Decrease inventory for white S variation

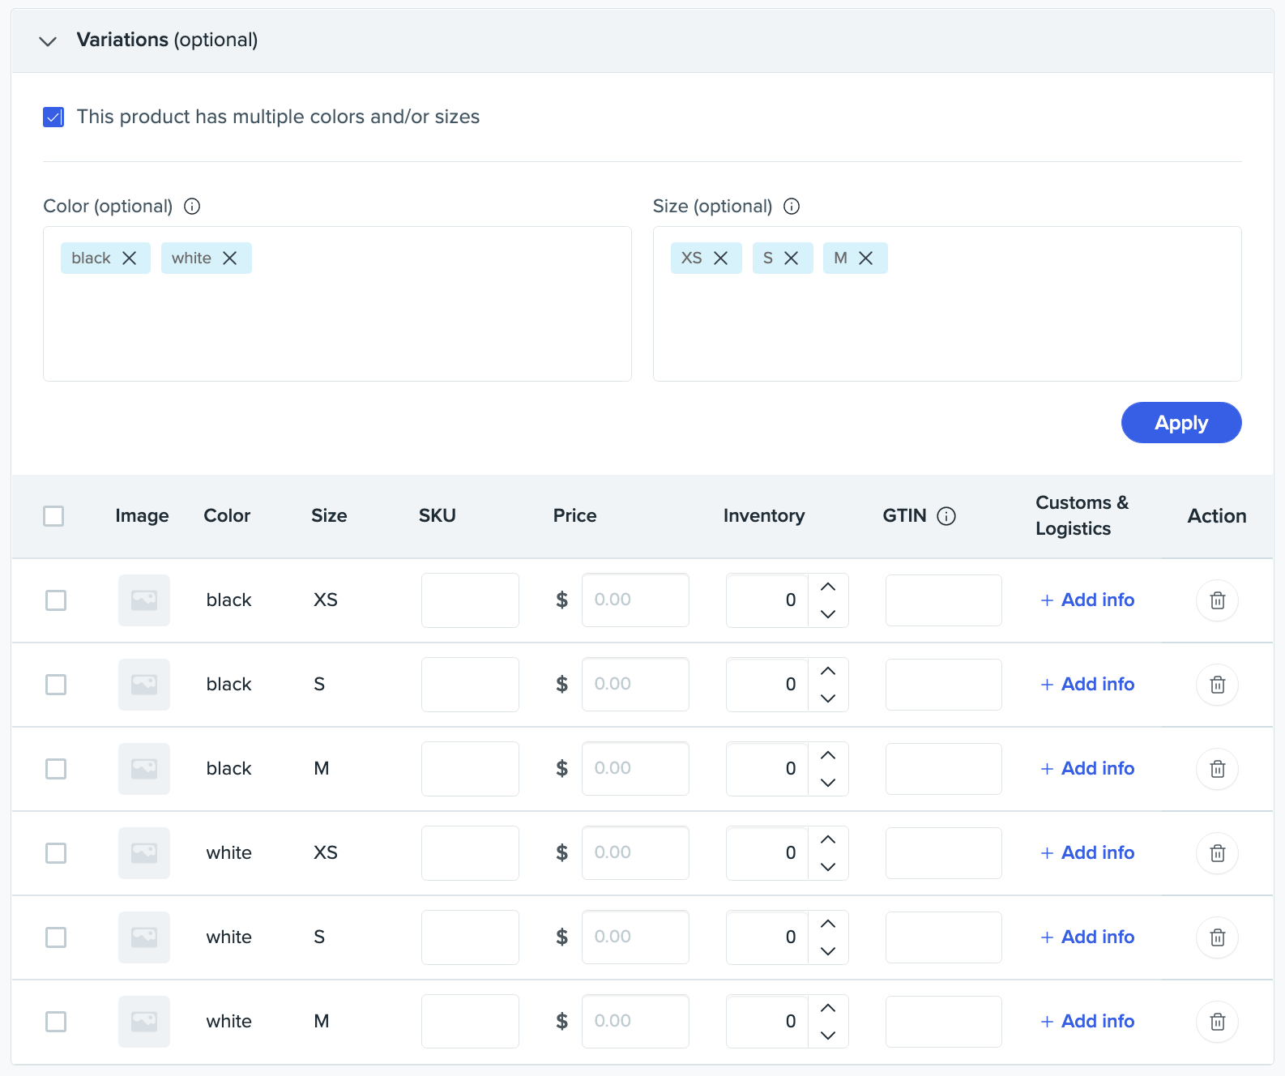point(828,951)
